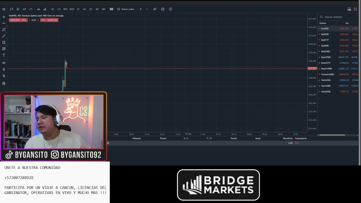The width and height of the screenshot is (361, 203).
Task: Switch to line chart icon
Action: [x=31, y=9]
